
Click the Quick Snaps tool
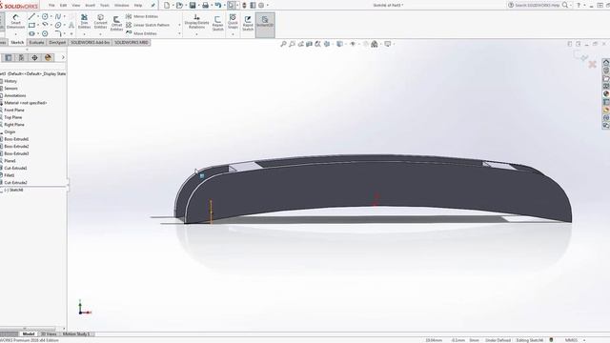click(x=233, y=22)
